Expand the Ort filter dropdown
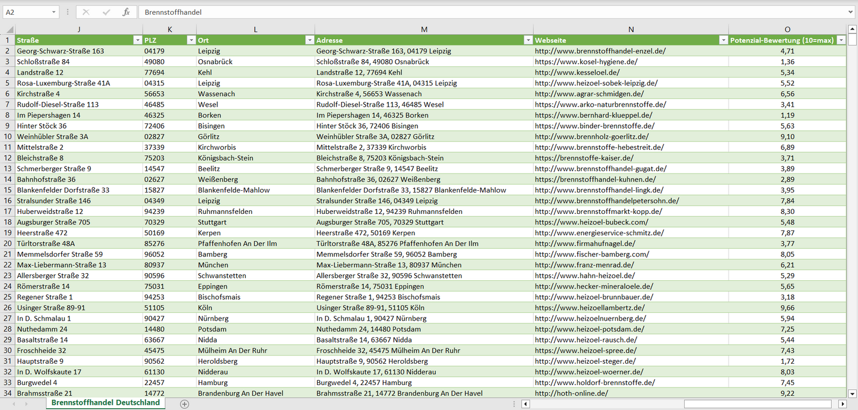The image size is (858, 410). 309,40
